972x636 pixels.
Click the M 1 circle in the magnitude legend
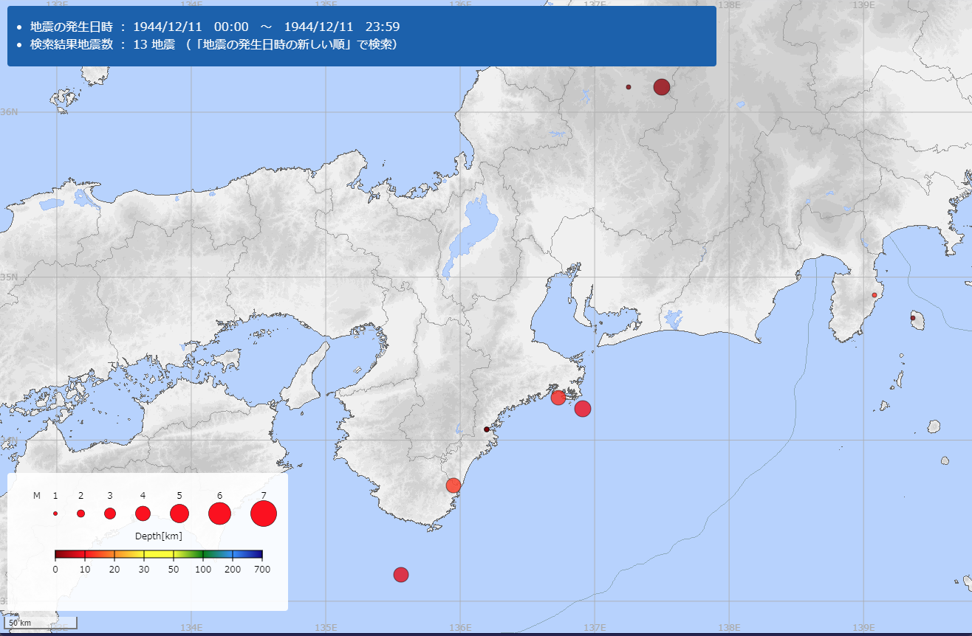[x=55, y=514]
